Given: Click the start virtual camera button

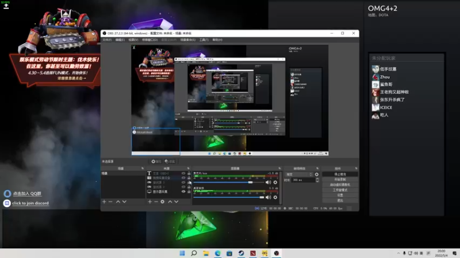Looking at the screenshot, I should click(340, 185).
